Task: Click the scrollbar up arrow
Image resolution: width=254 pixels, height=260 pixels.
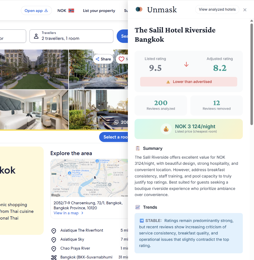Action: click(251, 21)
